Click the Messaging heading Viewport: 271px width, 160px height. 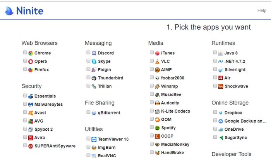(98, 43)
